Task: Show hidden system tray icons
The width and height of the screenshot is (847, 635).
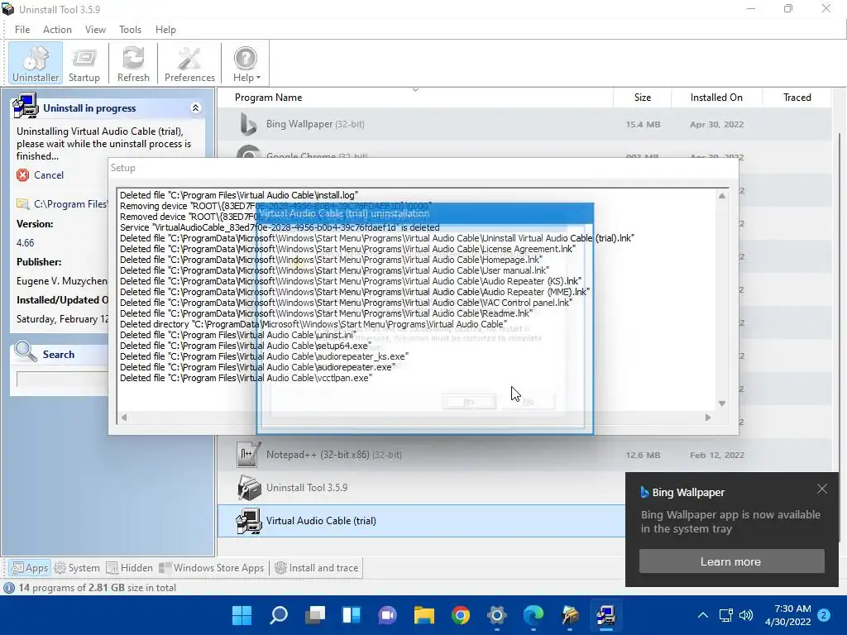Action: pos(702,615)
